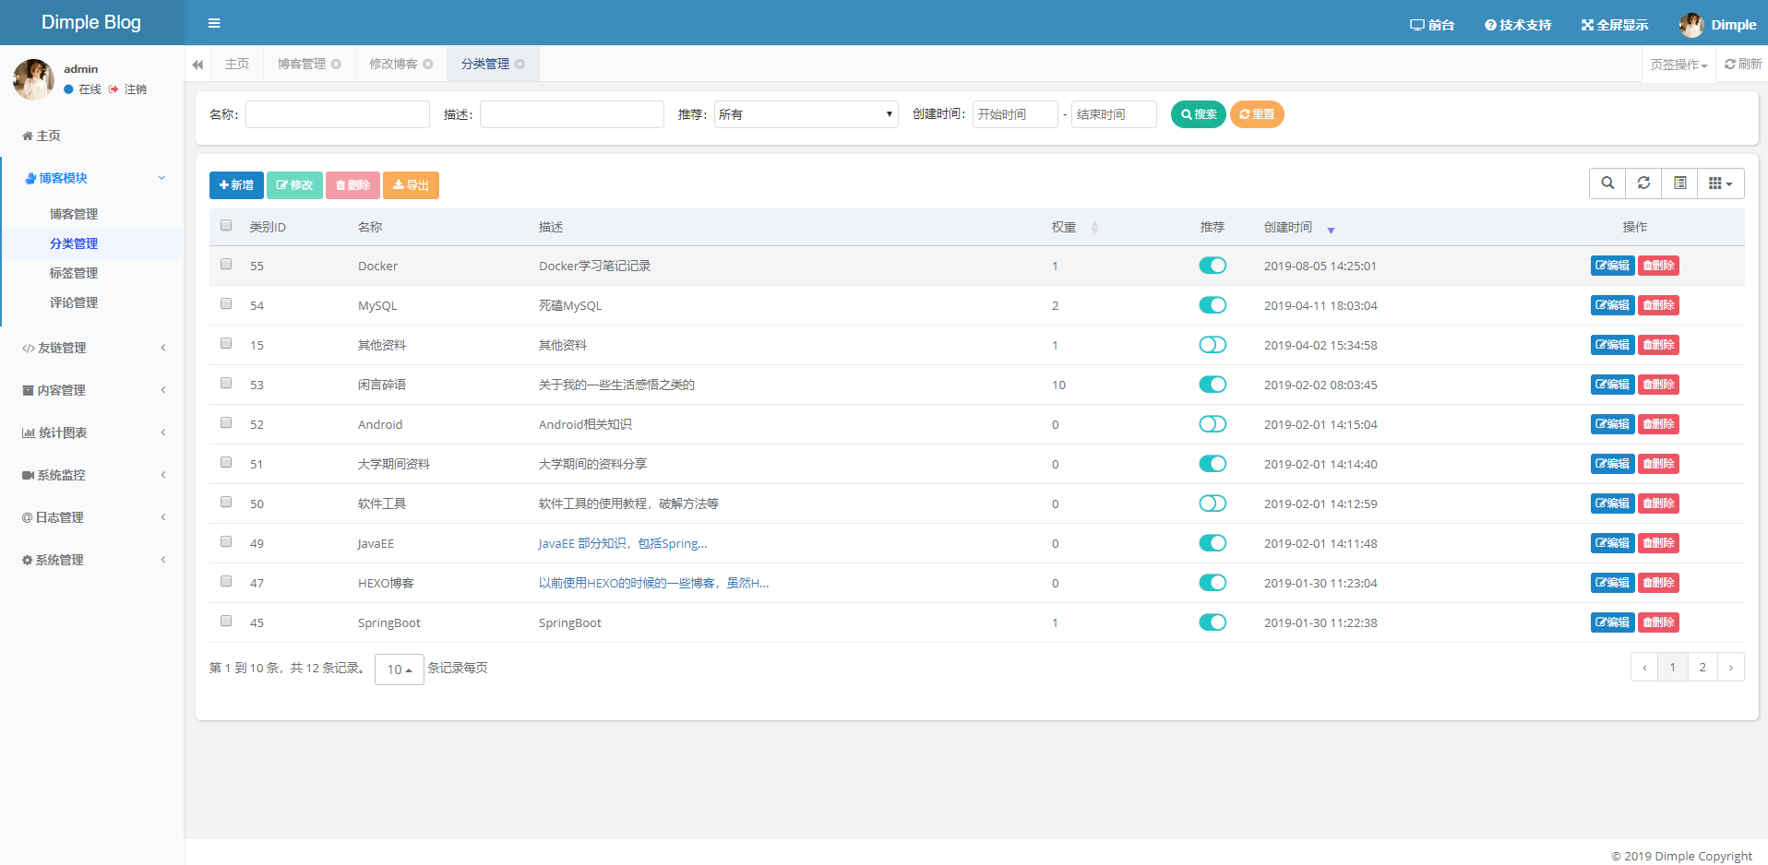Click the Dimple user avatar in header
This screenshot has width=1768, height=865.
tap(1691, 25)
